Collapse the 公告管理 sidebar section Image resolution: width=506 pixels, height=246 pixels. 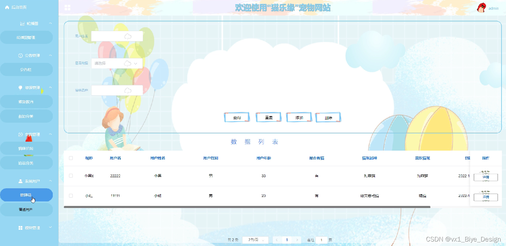[x=50, y=55]
